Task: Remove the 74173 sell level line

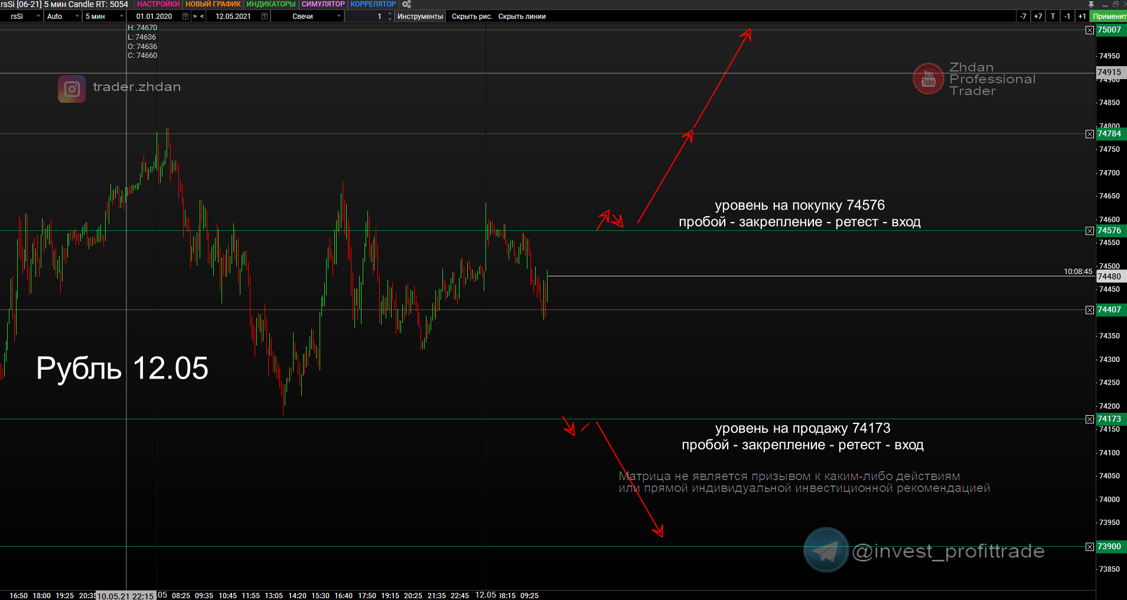Action: point(1090,419)
